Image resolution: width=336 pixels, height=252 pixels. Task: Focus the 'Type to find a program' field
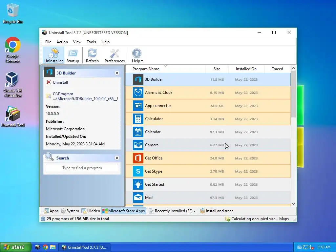82,168
